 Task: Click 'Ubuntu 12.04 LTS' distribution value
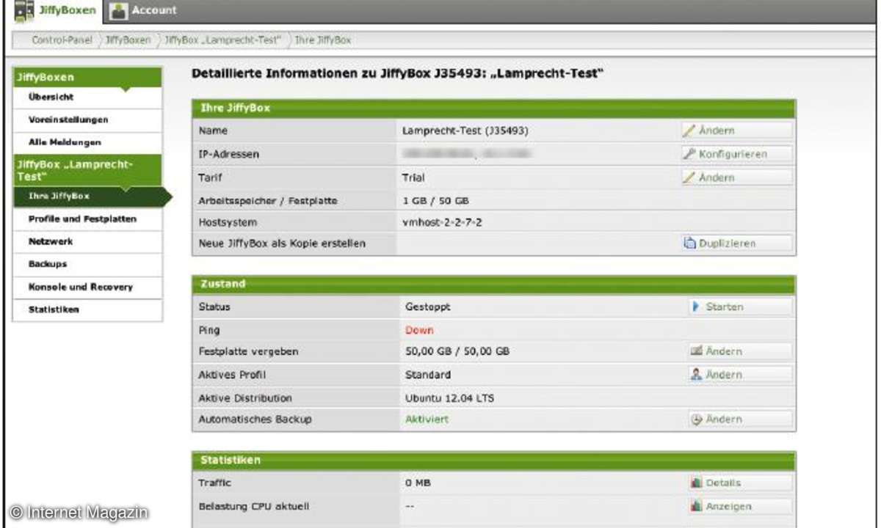(450, 398)
